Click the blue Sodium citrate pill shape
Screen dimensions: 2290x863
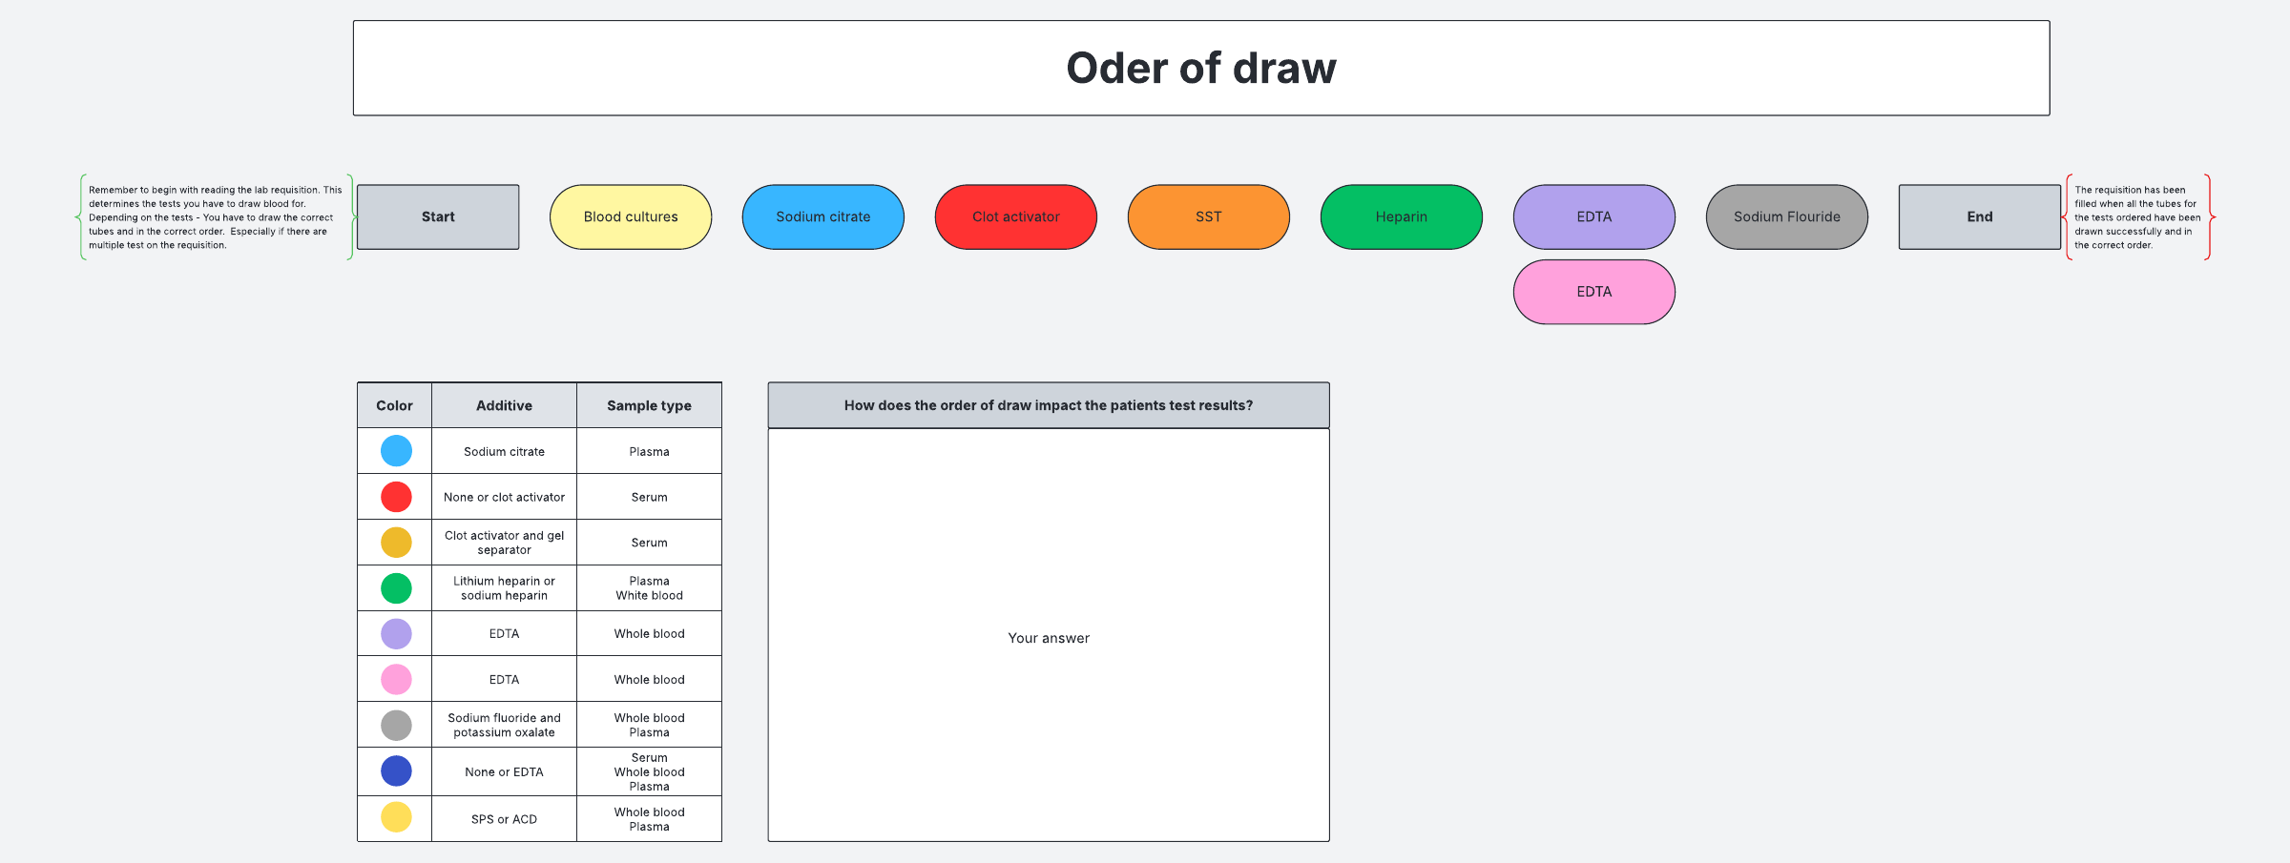(x=822, y=217)
